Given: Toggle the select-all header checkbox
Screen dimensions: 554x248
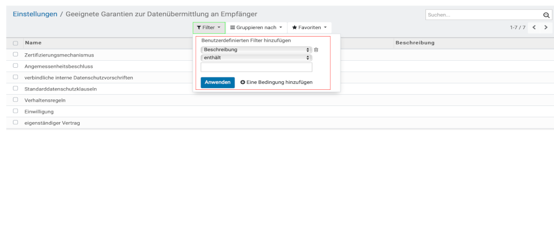Looking at the screenshot, I should click(x=16, y=43).
